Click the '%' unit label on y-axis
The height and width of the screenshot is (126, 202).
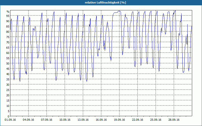click(8, 12)
